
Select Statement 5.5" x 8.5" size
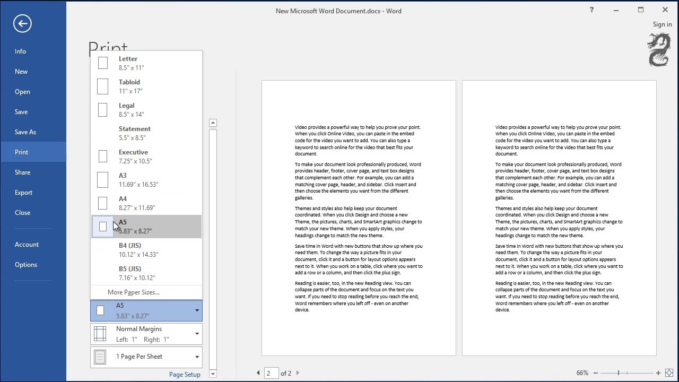[x=146, y=133]
